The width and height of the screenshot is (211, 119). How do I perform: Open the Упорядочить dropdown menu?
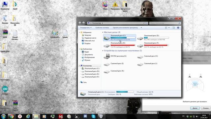point(86,28)
